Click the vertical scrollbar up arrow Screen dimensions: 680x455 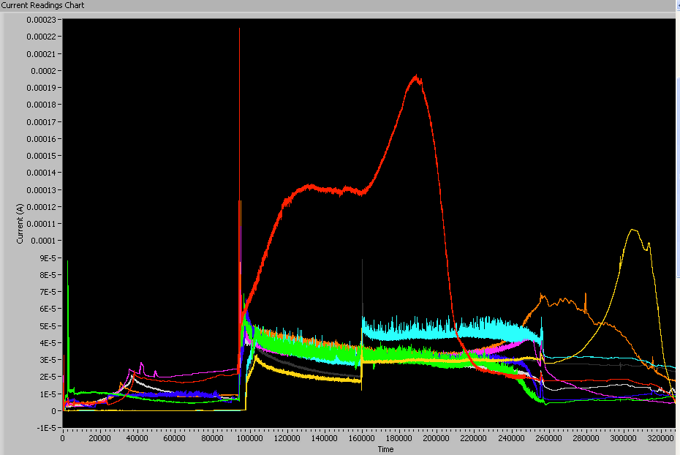(676, 4)
